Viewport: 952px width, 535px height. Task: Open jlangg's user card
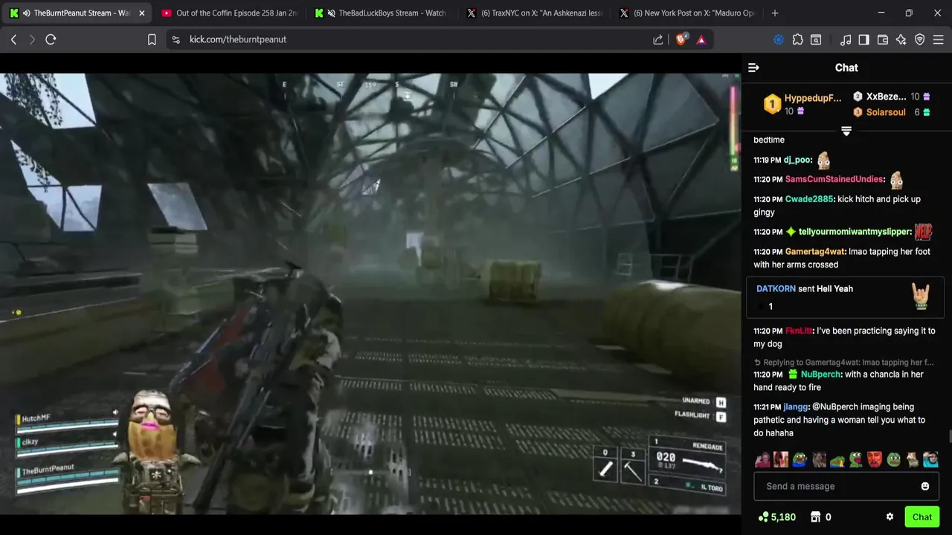coord(796,406)
